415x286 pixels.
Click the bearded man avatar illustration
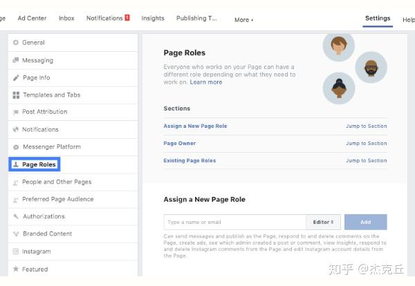coord(371,67)
